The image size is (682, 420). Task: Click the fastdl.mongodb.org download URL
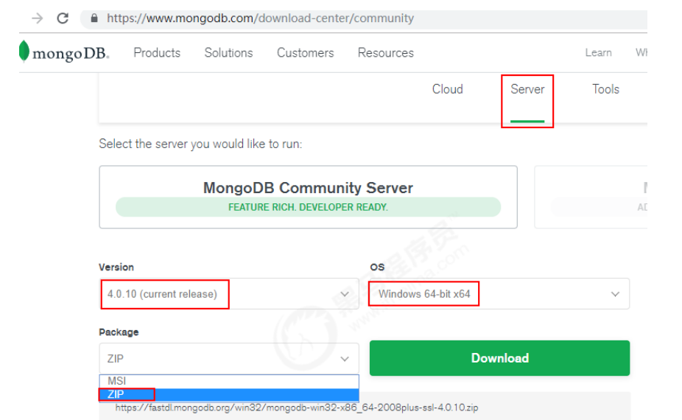pos(296,407)
